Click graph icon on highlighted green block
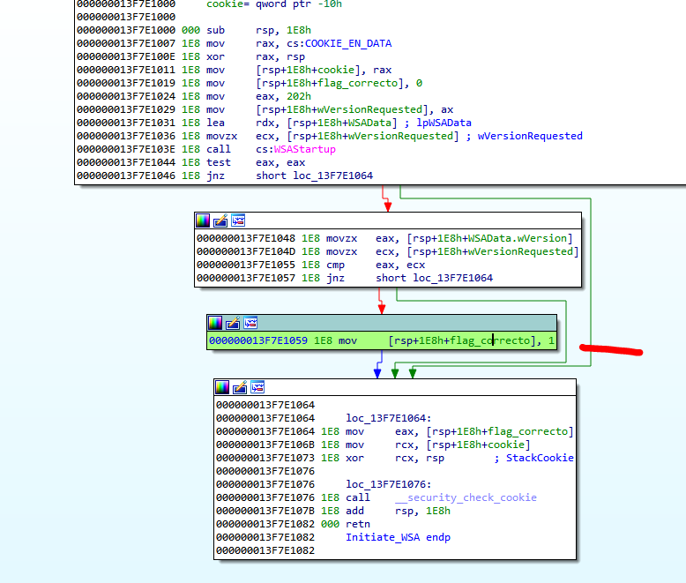Image resolution: width=686 pixels, height=583 pixels. pos(250,323)
